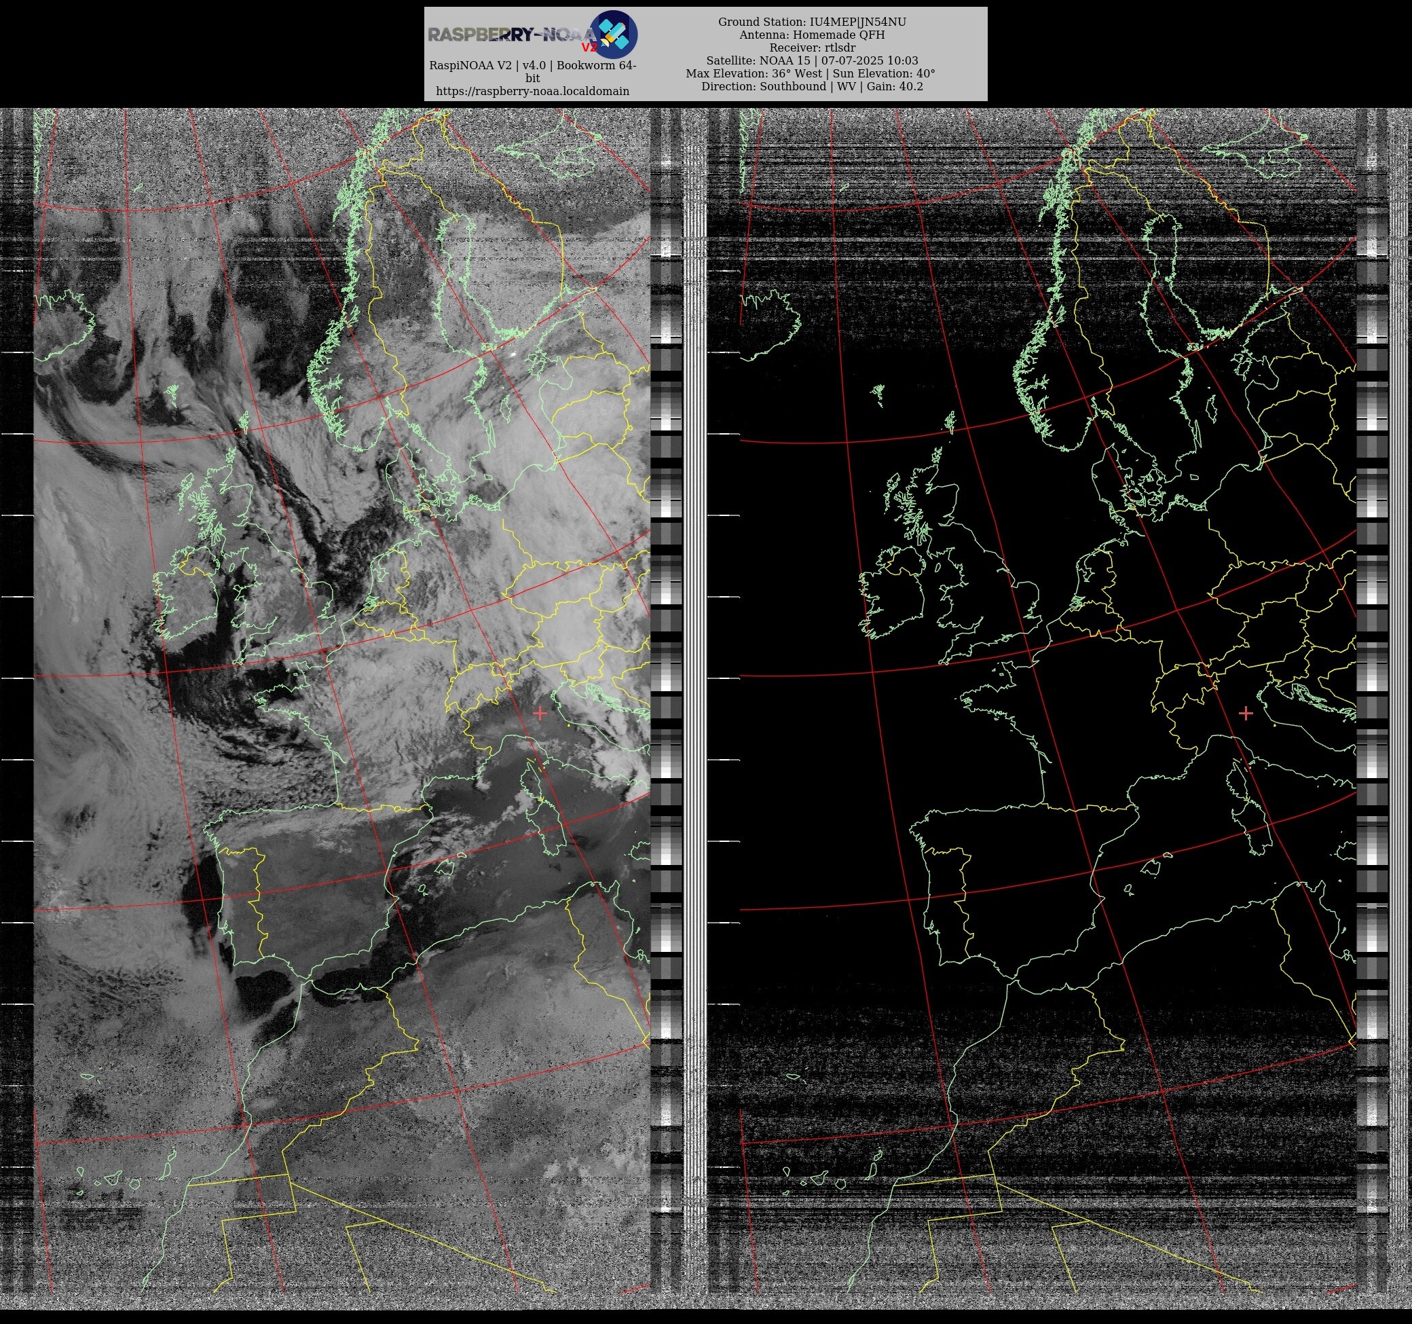
Task: Click 'Satellite: NOAA 15 | 07-07-2025 10:03' line
Action: click(812, 60)
